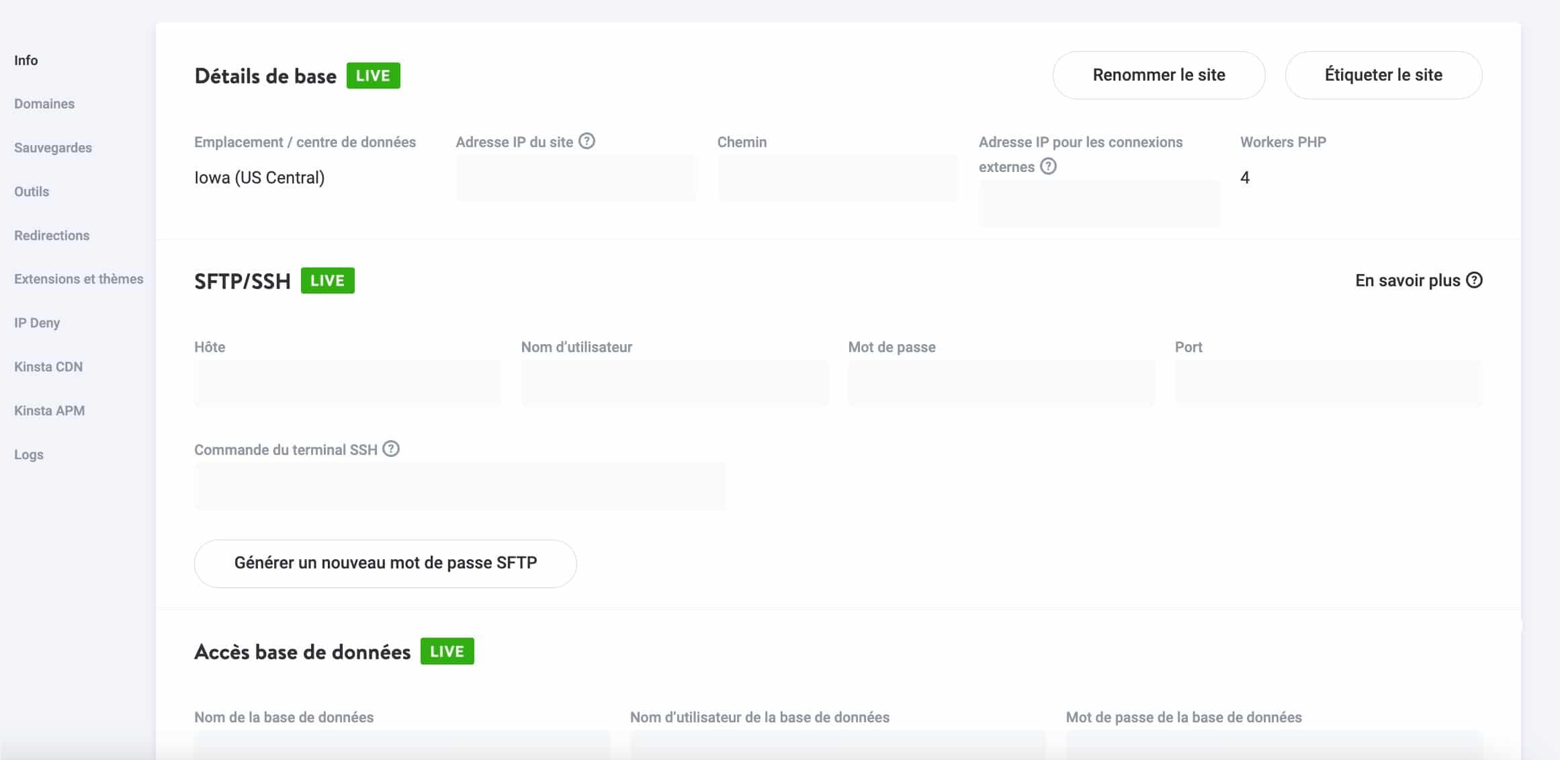Click the Hôte input field
The image size is (1560, 760).
pos(347,383)
